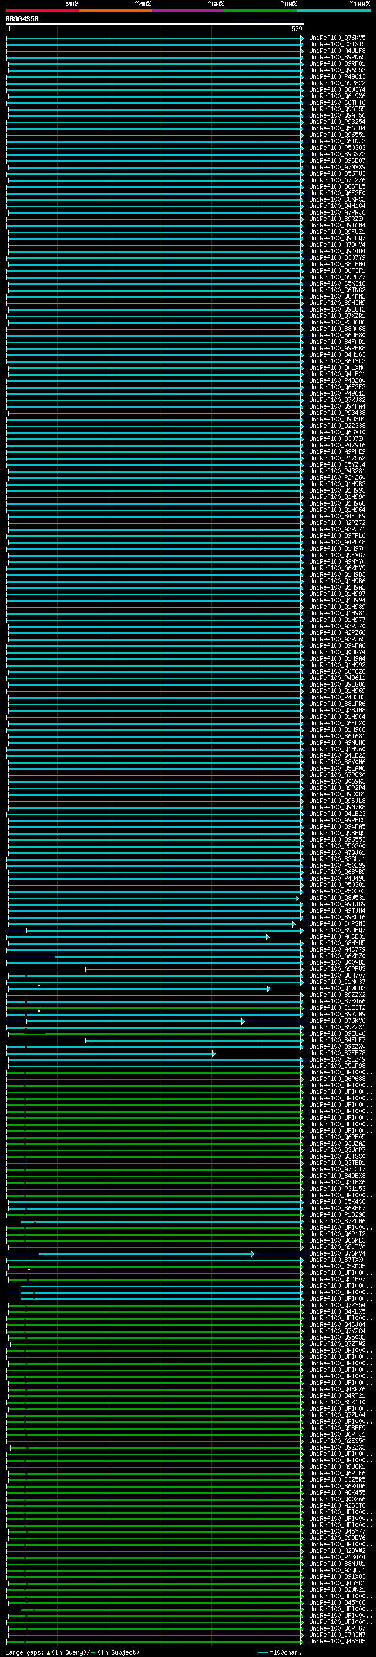Click the white query sequence bar
Viewport: 376px width, 1657px height.
click(155, 24)
